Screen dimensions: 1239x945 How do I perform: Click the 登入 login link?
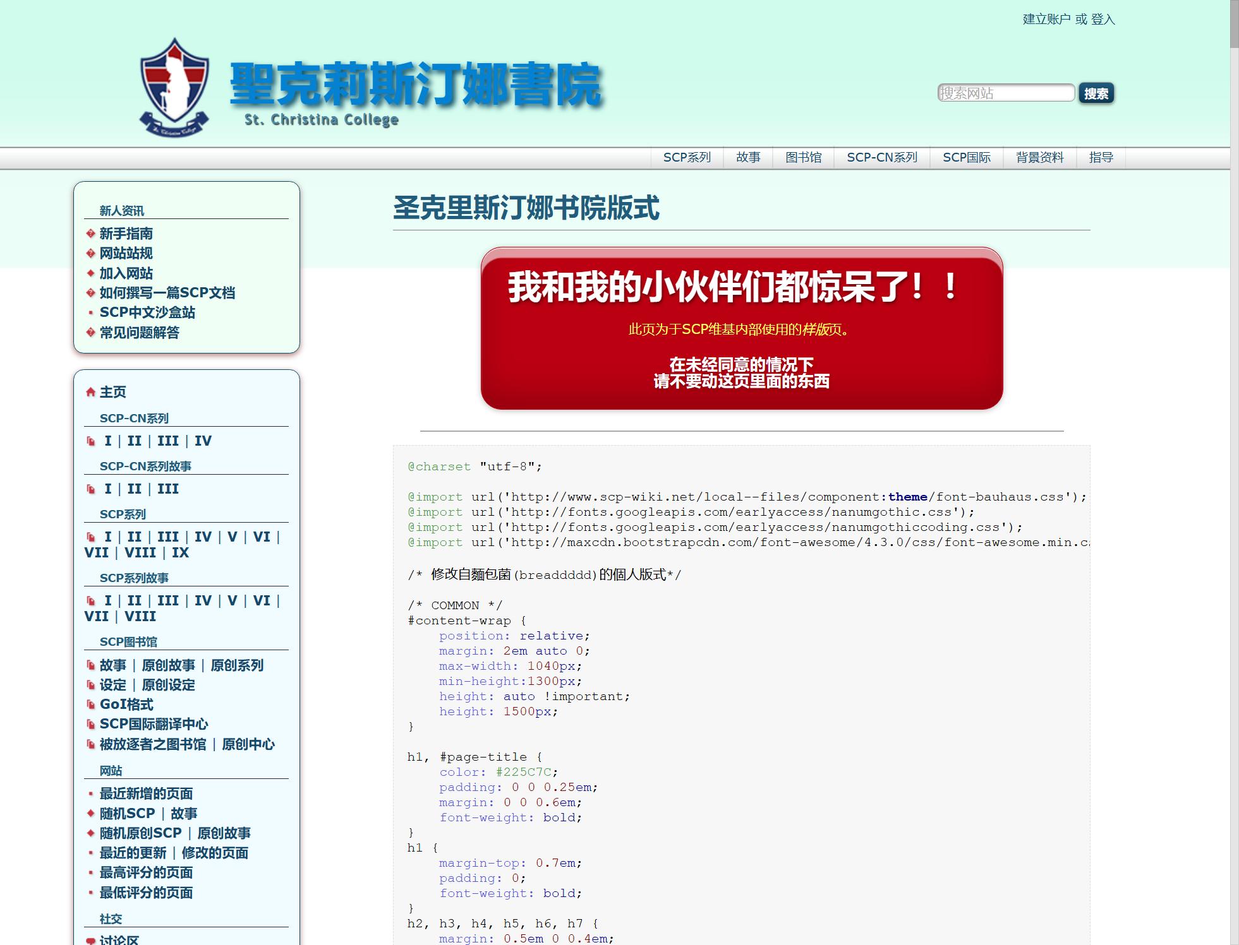1103,20
